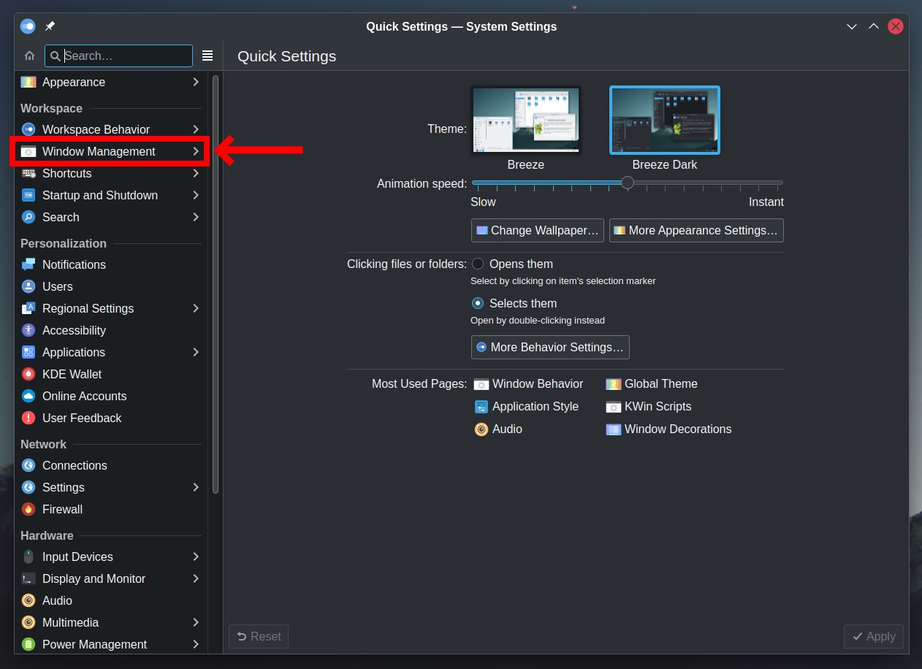Click the pin icon in title bar
This screenshot has width=922, height=669.
coord(50,26)
